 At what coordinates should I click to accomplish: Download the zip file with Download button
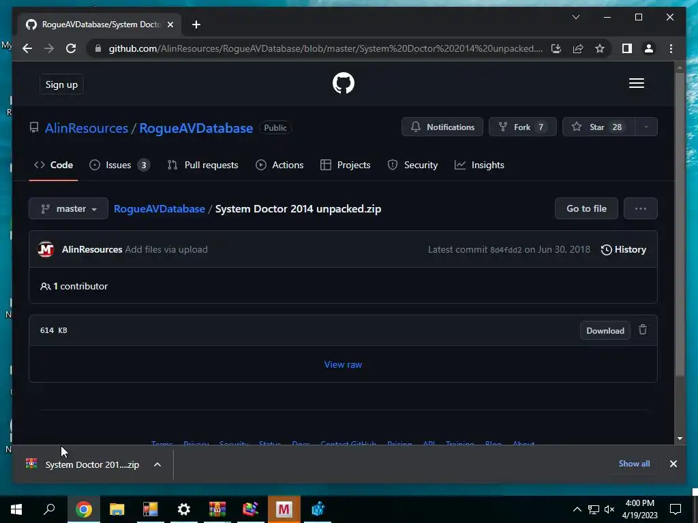point(605,330)
